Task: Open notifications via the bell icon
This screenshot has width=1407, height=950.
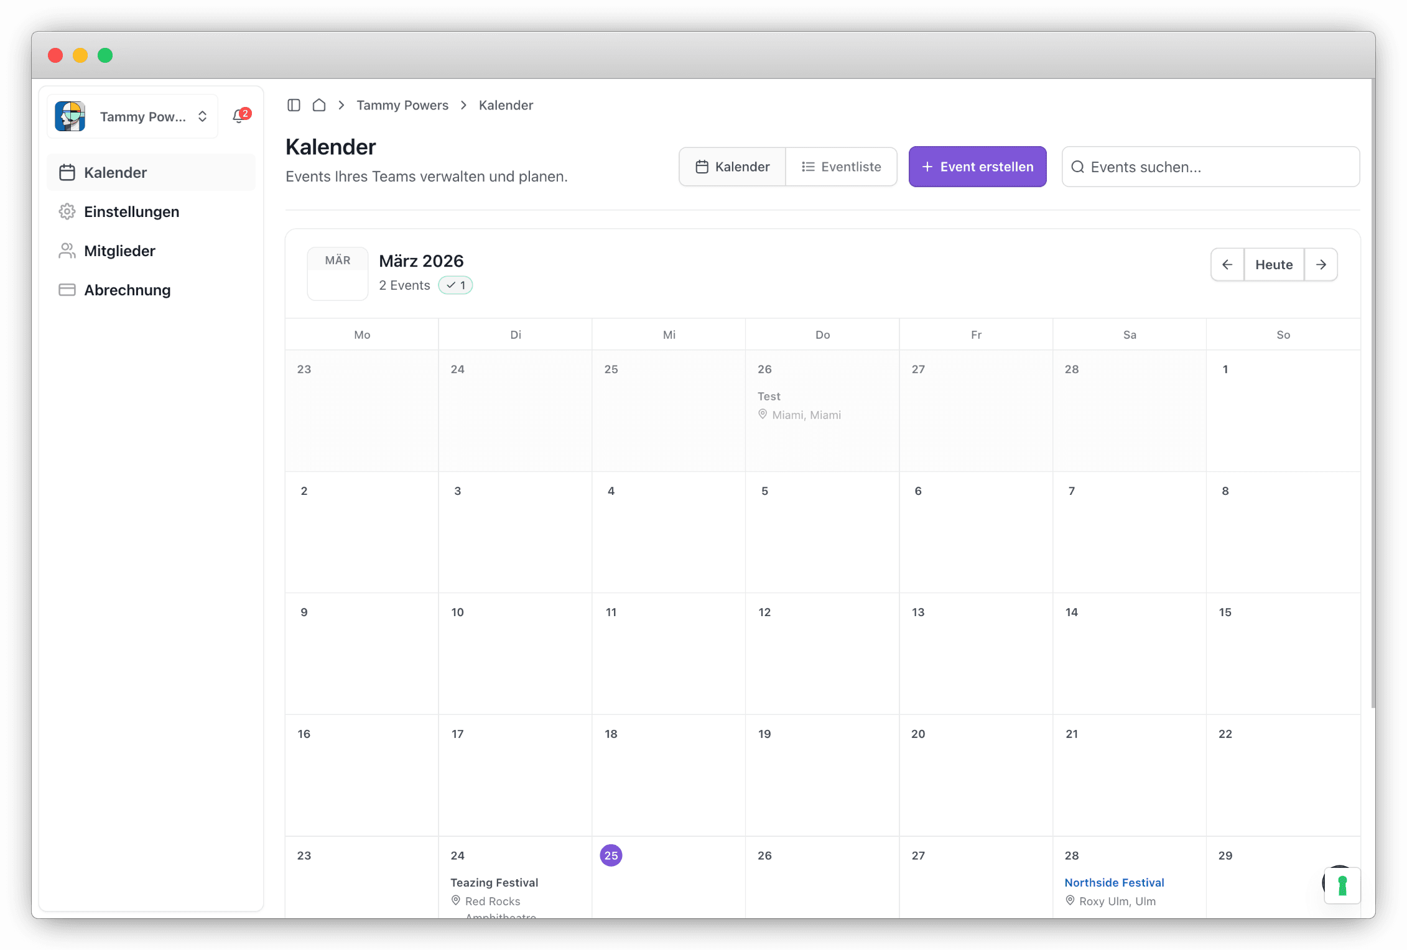Action: click(239, 116)
